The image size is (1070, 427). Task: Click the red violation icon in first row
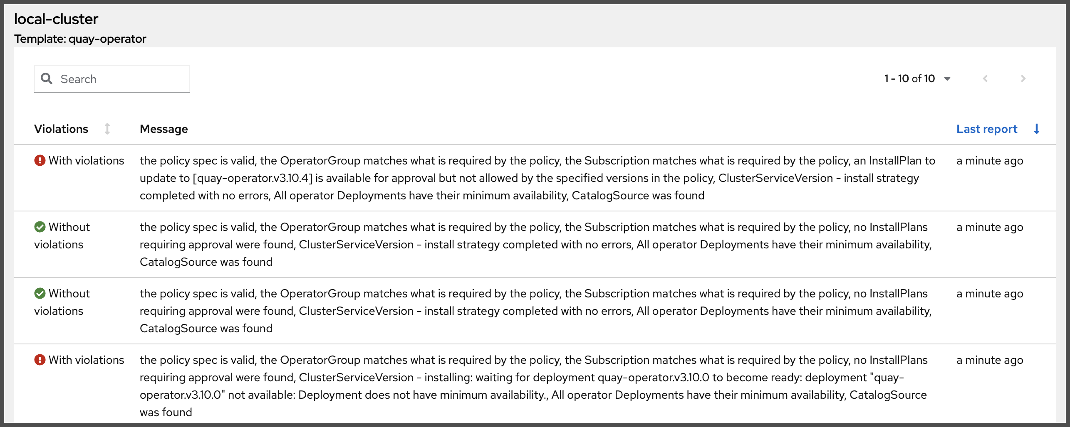[40, 160]
